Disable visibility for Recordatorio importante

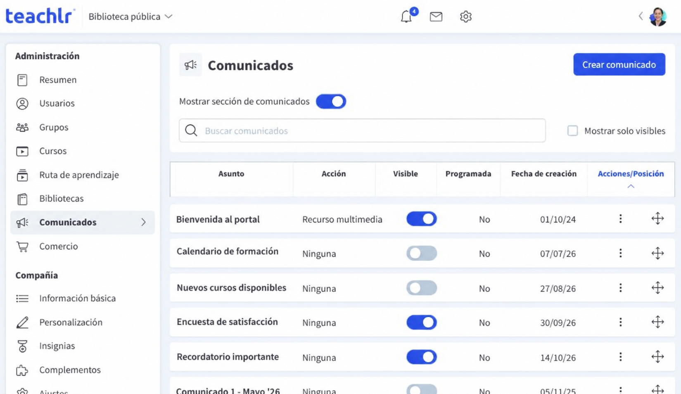pos(421,357)
